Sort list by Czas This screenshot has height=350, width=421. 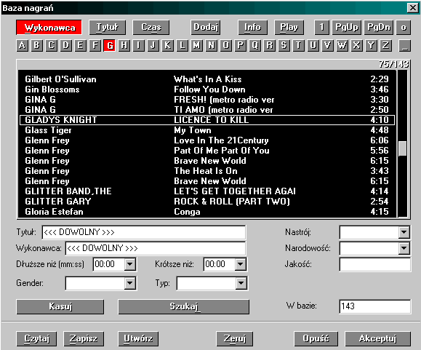coord(151,28)
